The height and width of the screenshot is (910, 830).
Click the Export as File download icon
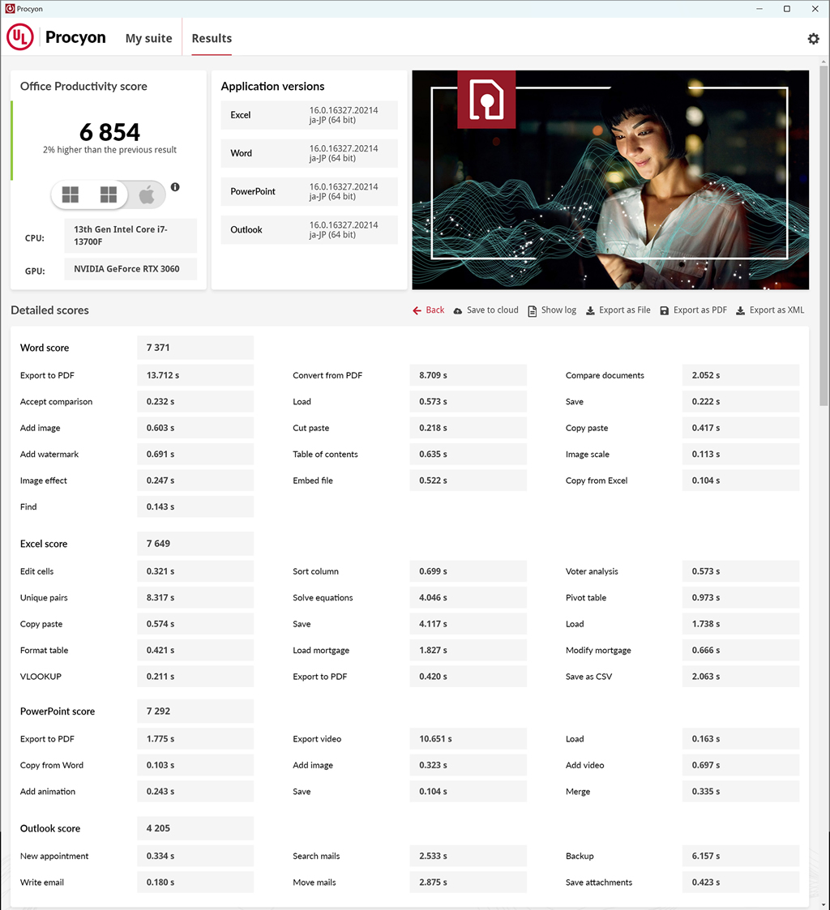pos(590,310)
